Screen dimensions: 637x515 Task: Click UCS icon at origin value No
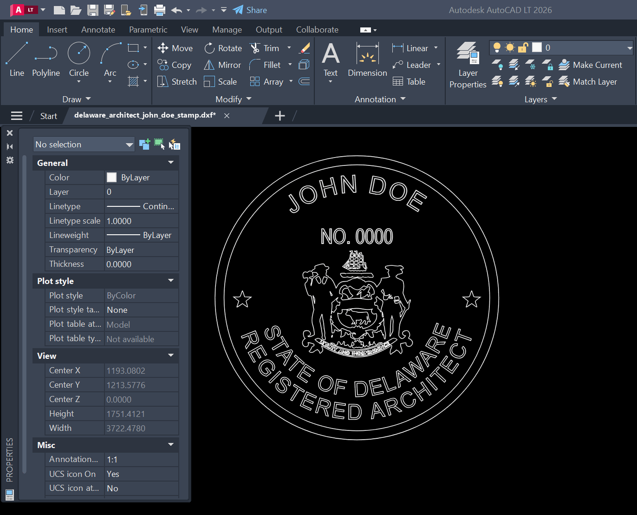pos(142,489)
